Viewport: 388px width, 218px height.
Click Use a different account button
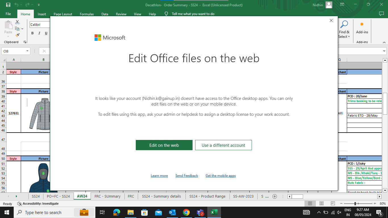point(223,145)
